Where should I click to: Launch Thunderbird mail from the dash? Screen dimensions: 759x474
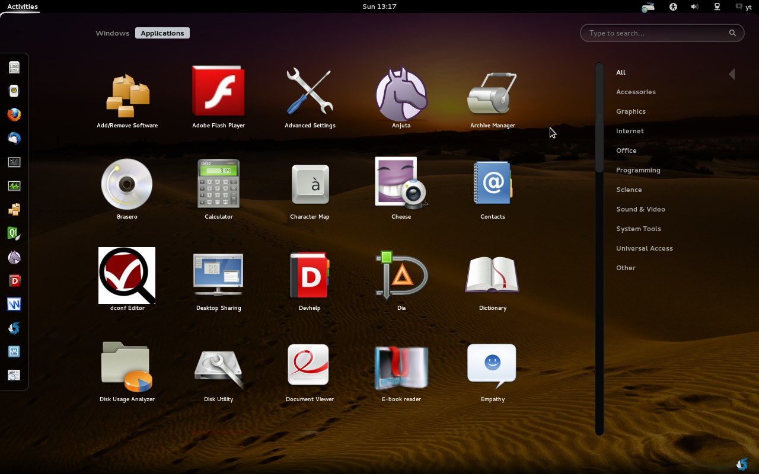[14, 138]
